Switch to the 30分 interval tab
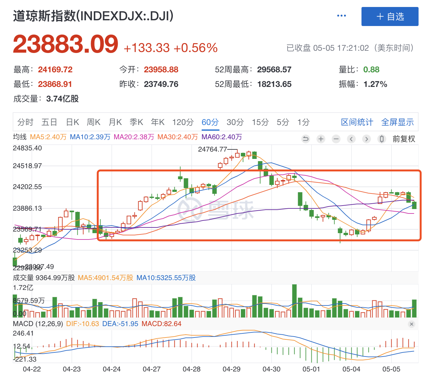Image resolution: width=436 pixels, height=380 pixels. [235, 122]
